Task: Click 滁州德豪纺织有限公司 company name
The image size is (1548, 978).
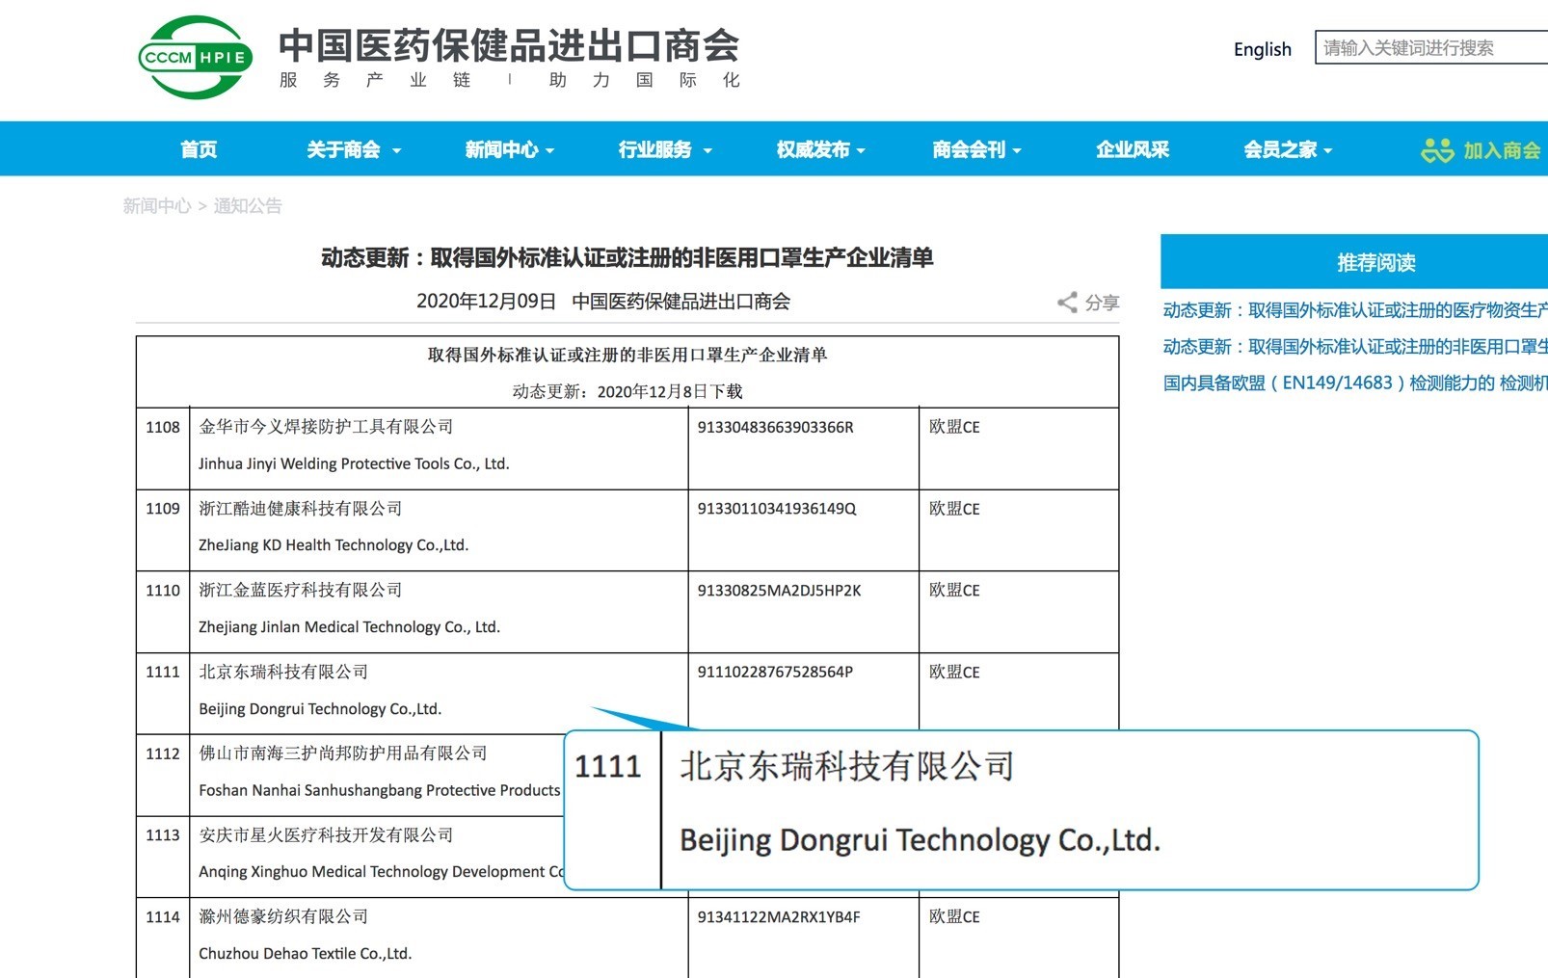Action: click(283, 917)
